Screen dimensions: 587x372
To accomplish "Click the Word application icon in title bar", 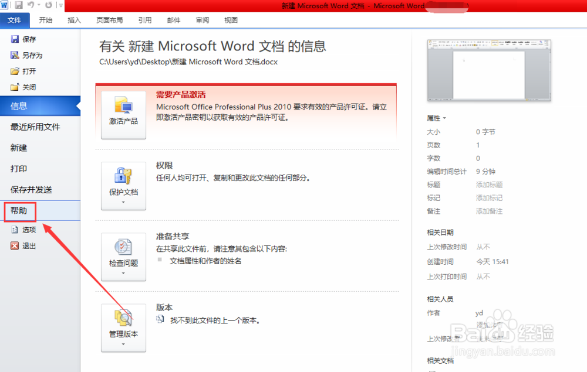I will (x=4, y=5).
